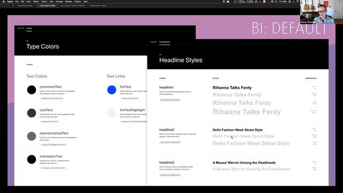
Task: Click the largest gray 'Rihanna Talks Fenty' sample
Action: 247,112
